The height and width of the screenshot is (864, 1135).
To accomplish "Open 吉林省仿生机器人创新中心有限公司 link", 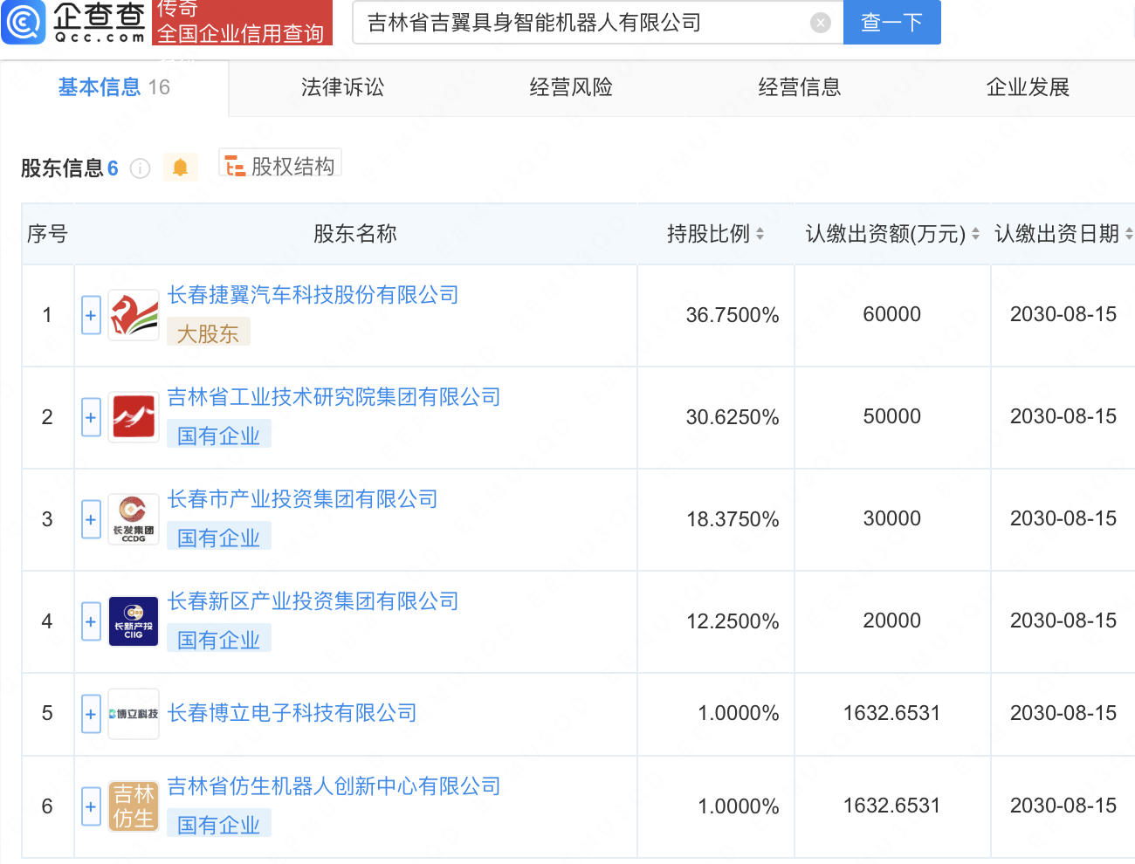I will 334,786.
